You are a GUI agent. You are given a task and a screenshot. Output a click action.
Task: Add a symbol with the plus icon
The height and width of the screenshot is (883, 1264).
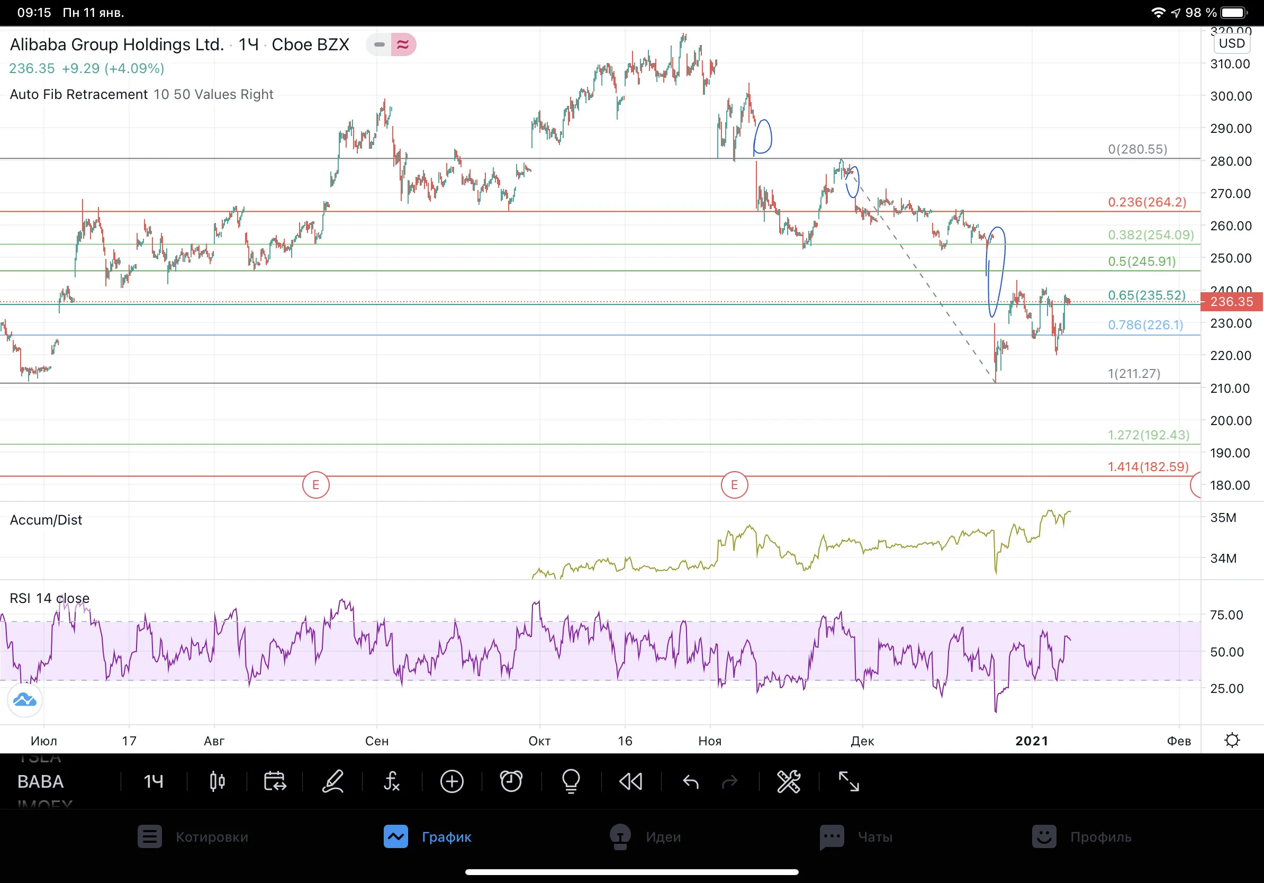[452, 781]
